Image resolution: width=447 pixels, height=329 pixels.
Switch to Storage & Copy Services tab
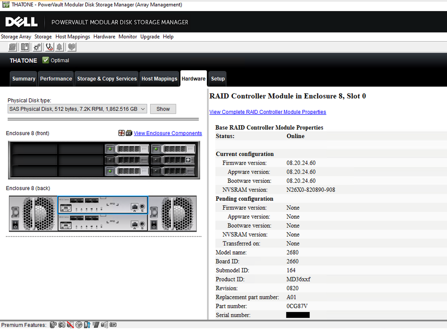click(x=107, y=79)
